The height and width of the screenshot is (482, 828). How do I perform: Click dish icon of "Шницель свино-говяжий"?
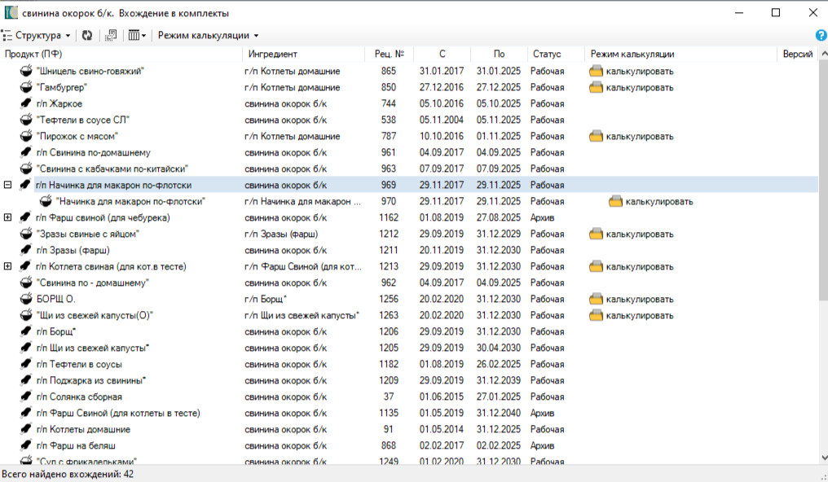point(26,71)
